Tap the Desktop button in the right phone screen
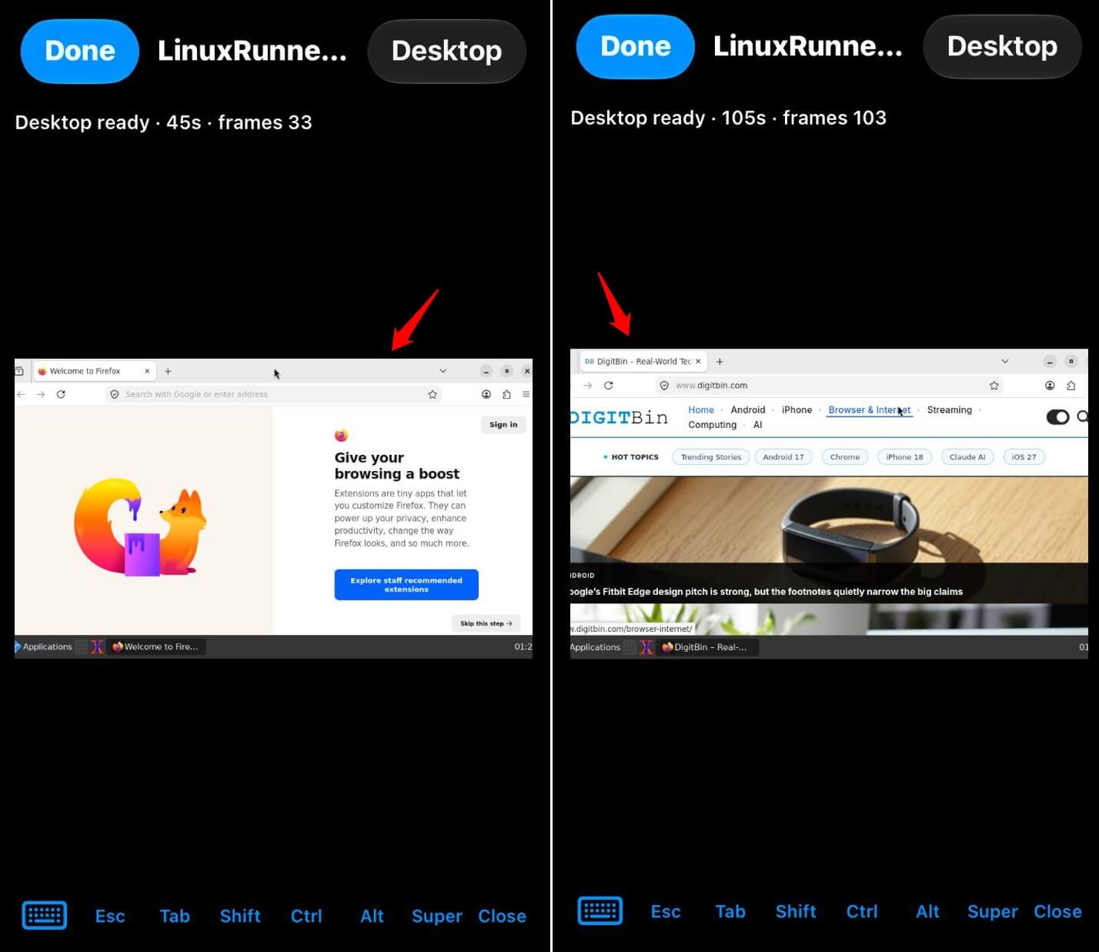The height and width of the screenshot is (952, 1099). pos(1002,46)
